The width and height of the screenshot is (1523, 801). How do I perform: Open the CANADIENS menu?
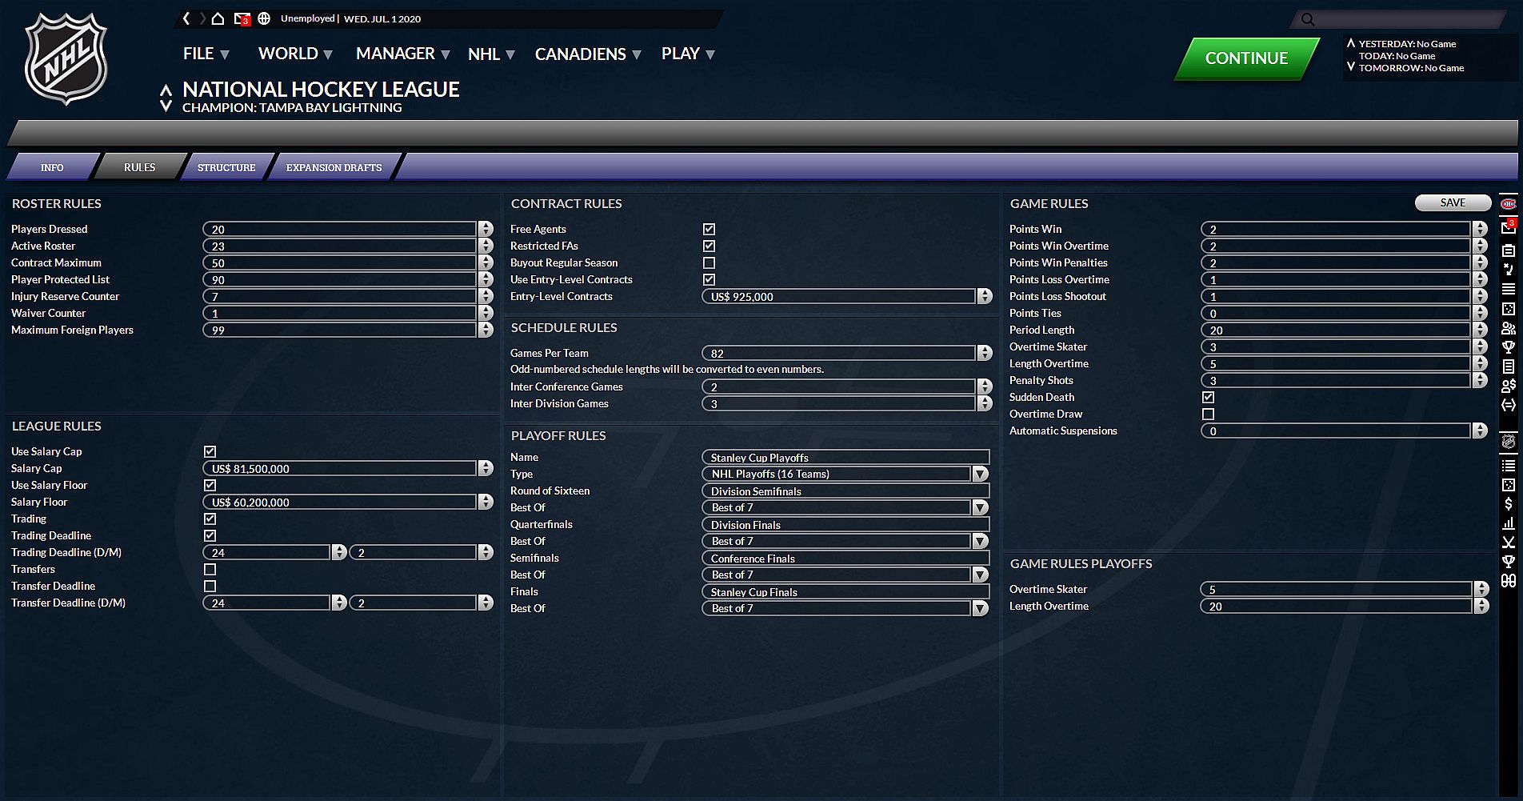588,54
